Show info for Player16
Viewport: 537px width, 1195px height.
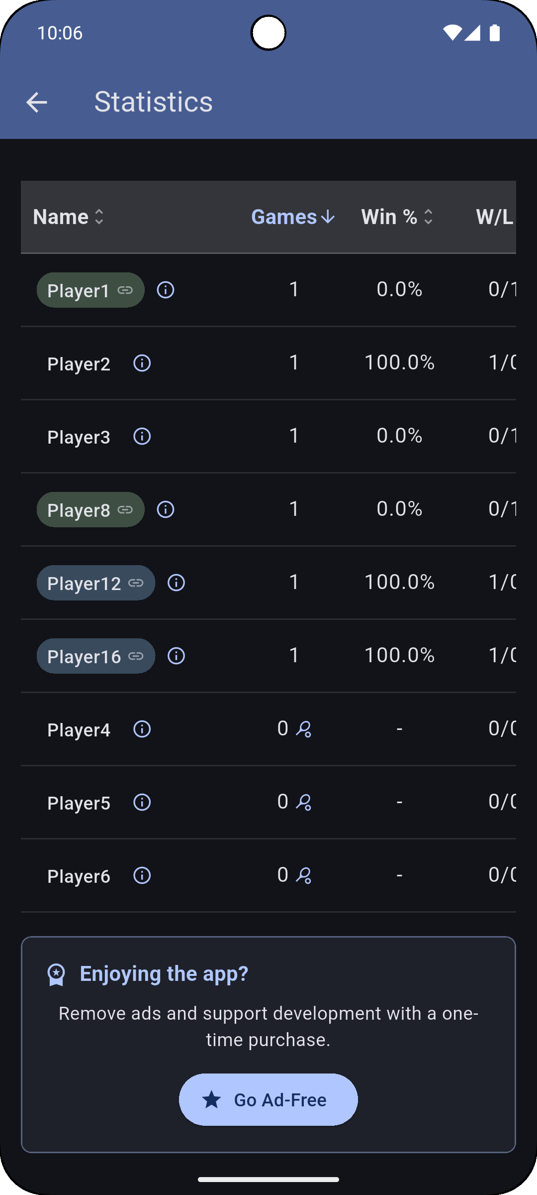point(177,656)
